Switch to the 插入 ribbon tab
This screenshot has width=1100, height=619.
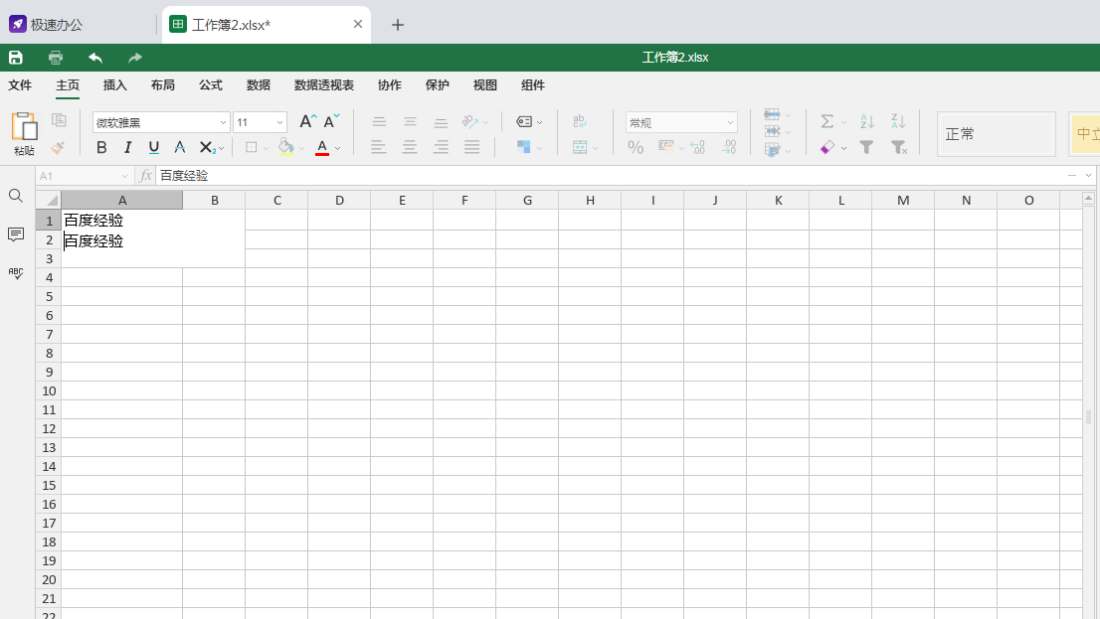[115, 84]
